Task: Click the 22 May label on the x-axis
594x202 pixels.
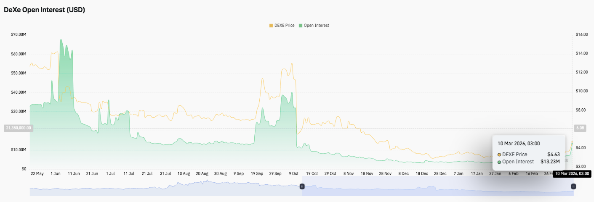Action: tap(37, 173)
